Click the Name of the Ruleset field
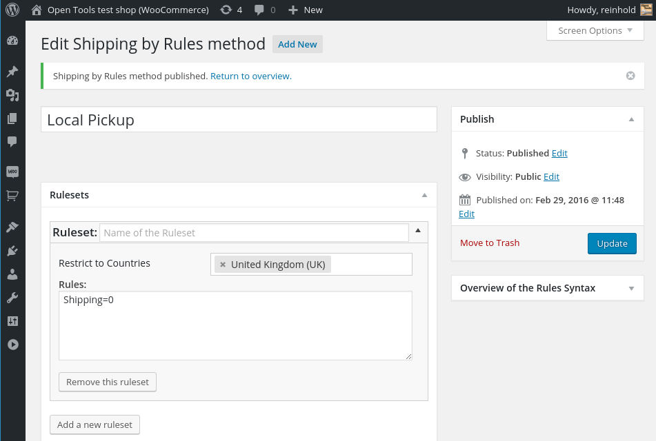Image resolution: width=656 pixels, height=441 pixels. 254,233
